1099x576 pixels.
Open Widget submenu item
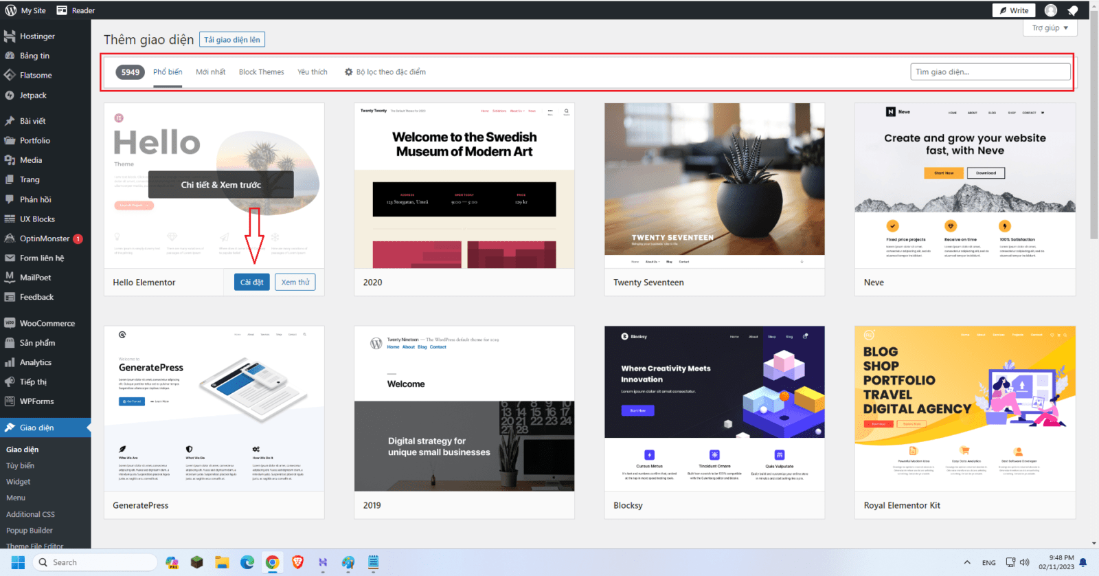pyautogui.click(x=19, y=482)
